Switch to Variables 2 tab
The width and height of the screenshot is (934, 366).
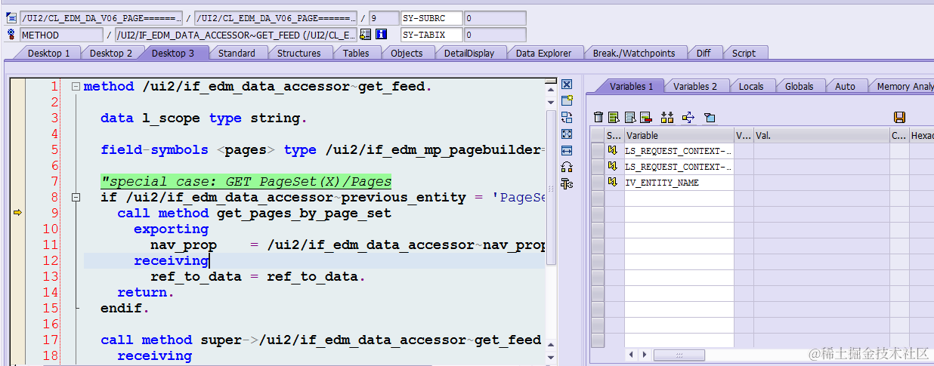(695, 86)
